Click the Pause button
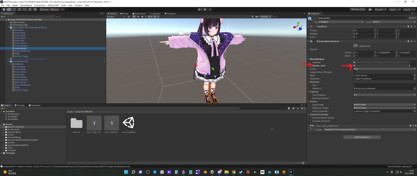This screenshot has width=417, height=176. tap(205, 9)
